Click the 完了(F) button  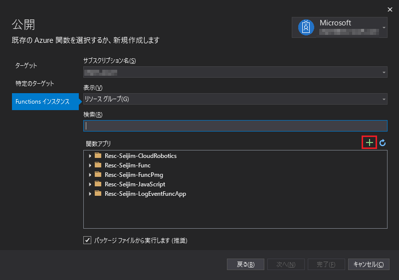pos(326,264)
